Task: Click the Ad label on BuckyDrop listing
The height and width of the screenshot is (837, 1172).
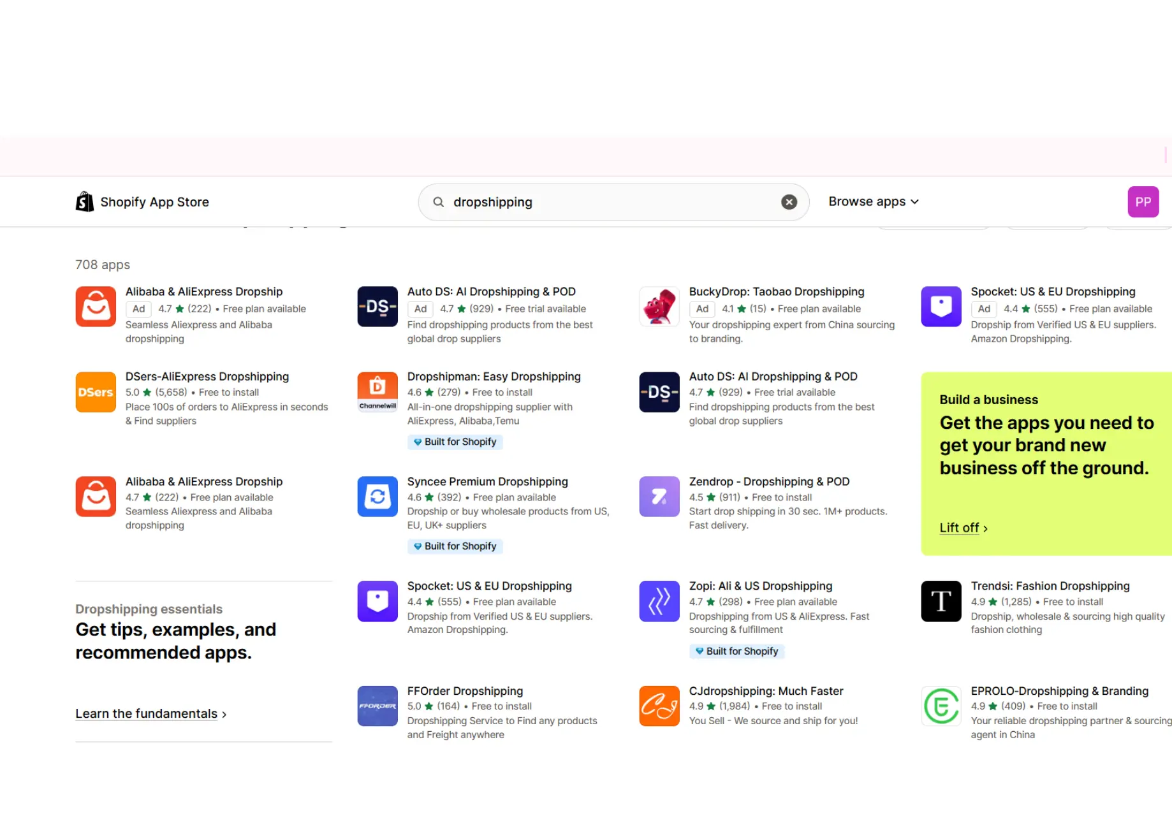Action: [702, 309]
